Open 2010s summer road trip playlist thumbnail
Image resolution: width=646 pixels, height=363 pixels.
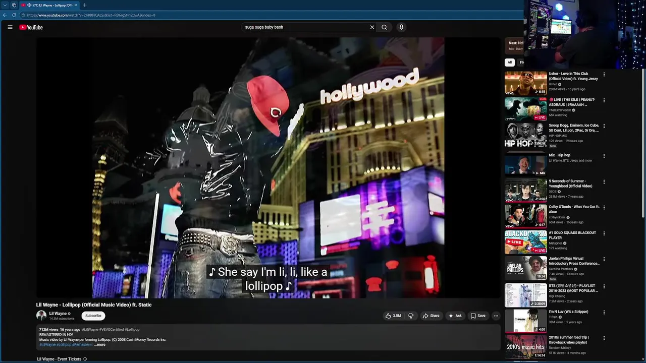pos(526,346)
